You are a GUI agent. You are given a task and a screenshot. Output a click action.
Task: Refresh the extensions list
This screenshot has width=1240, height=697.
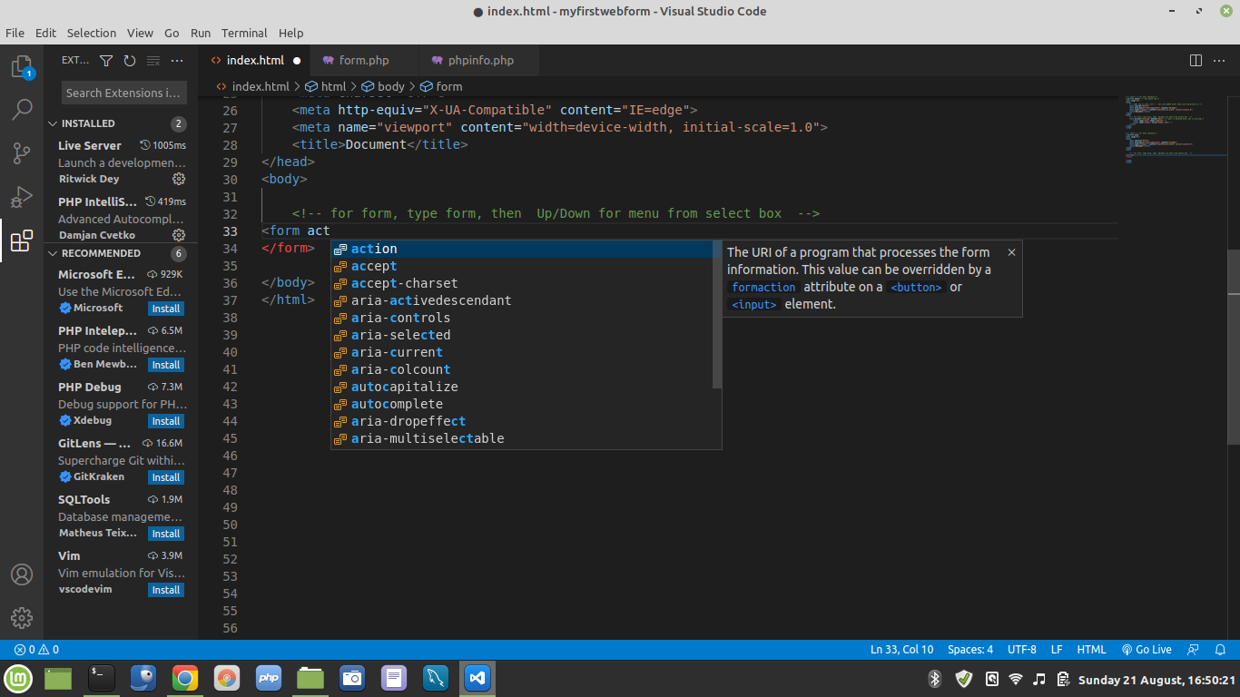point(130,61)
